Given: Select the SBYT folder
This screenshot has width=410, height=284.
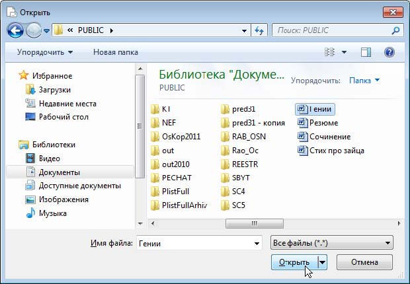Looking at the screenshot, I should (235, 178).
